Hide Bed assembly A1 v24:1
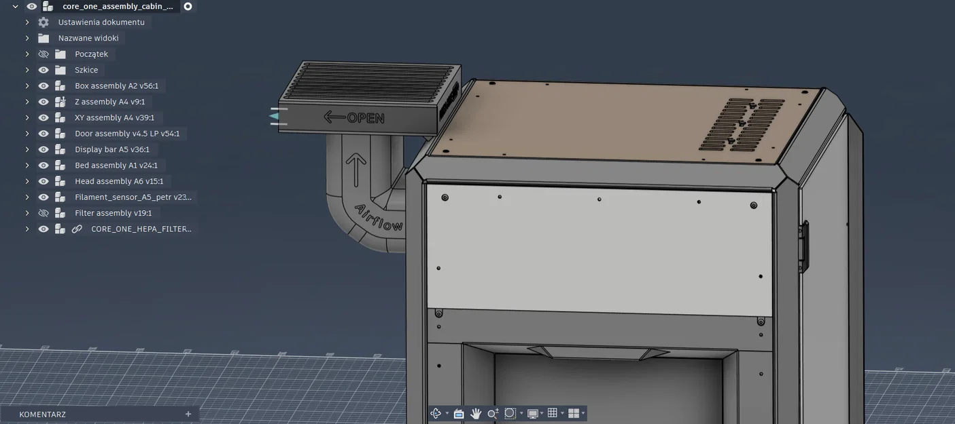This screenshot has height=424, width=955. pyautogui.click(x=44, y=166)
